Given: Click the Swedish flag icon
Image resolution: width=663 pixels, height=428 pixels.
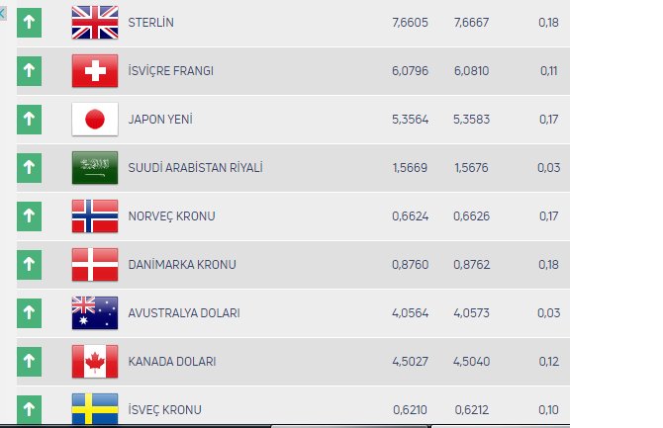Looking at the screenshot, I should pos(95,406).
